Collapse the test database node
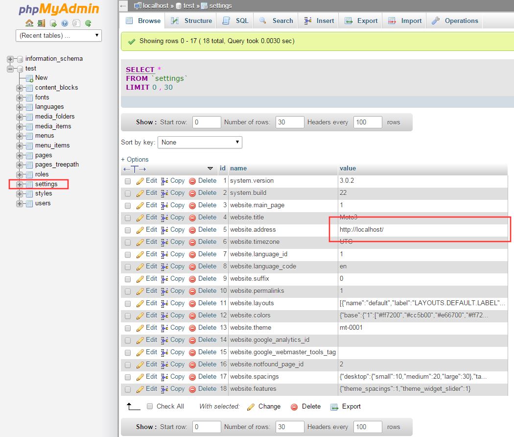 click(10, 69)
